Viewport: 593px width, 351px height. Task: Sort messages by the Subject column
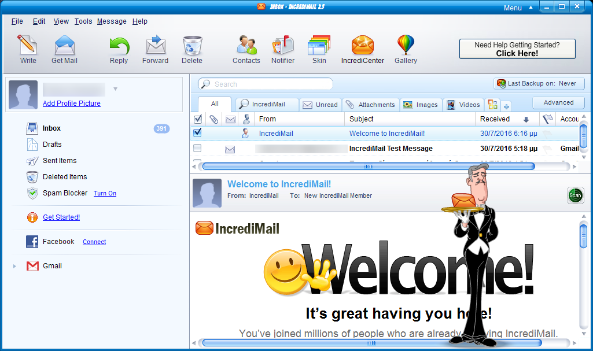410,119
